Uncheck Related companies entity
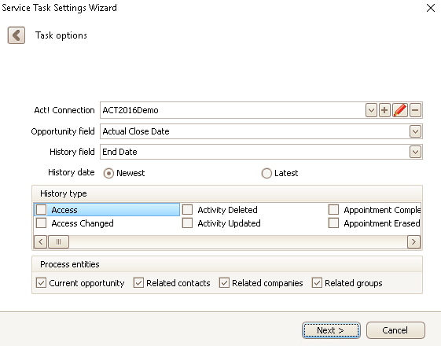The width and height of the screenshot is (441, 346). pos(224,283)
